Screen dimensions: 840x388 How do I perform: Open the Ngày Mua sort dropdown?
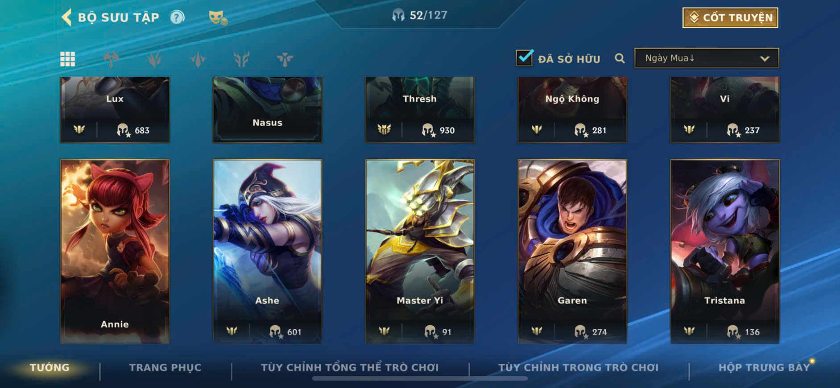tap(707, 58)
